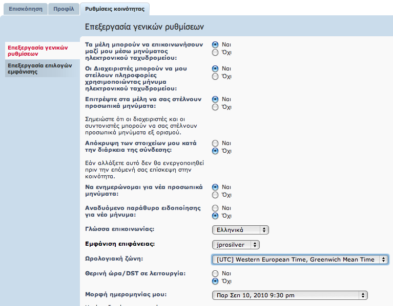The image size is (393, 306).
Task: Select Όχι for allowing private messages
Action: [215, 107]
